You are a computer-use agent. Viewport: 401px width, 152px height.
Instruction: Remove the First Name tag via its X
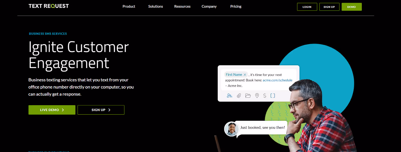pos(245,75)
